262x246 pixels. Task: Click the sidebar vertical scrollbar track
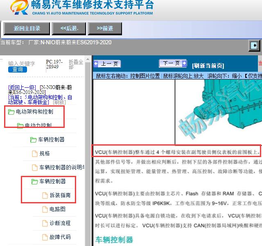pos(88,154)
